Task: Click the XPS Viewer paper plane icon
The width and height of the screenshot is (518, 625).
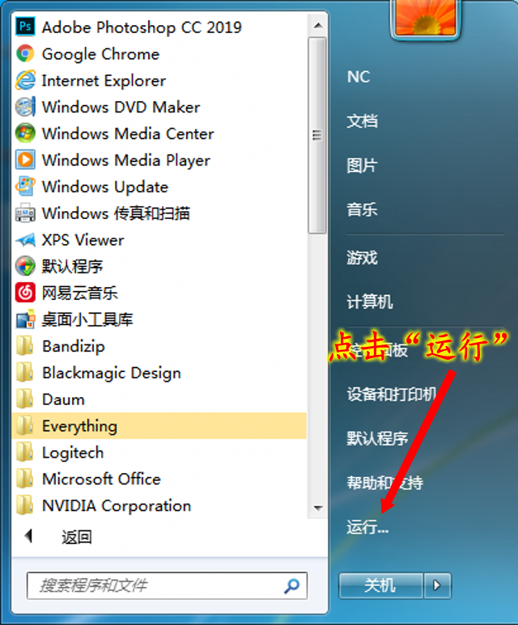Action: (x=25, y=239)
